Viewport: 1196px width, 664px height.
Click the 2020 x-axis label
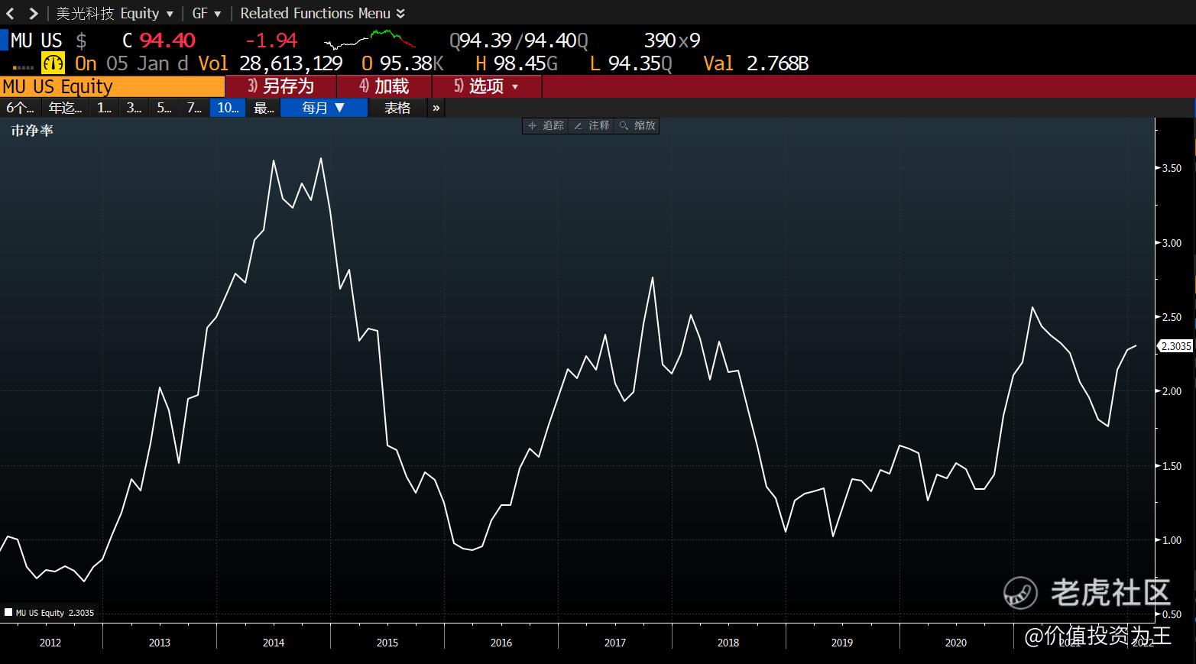(x=956, y=643)
